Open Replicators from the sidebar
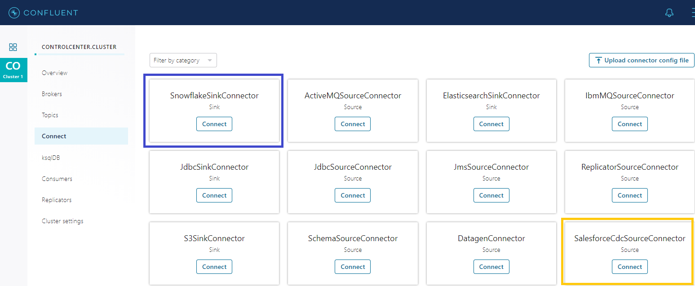The width and height of the screenshot is (695, 286). coord(57,200)
